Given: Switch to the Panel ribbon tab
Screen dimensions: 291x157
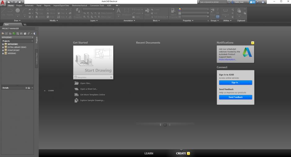Looking at the screenshot, I should 39,6.
